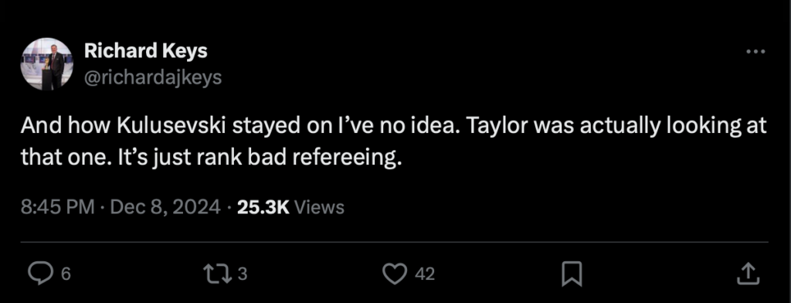The height and width of the screenshot is (303, 791).
Task: Click the Views label next to 25.3K
Action: [x=319, y=207]
